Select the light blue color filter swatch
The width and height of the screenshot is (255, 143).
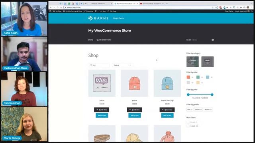tap(208, 77)
